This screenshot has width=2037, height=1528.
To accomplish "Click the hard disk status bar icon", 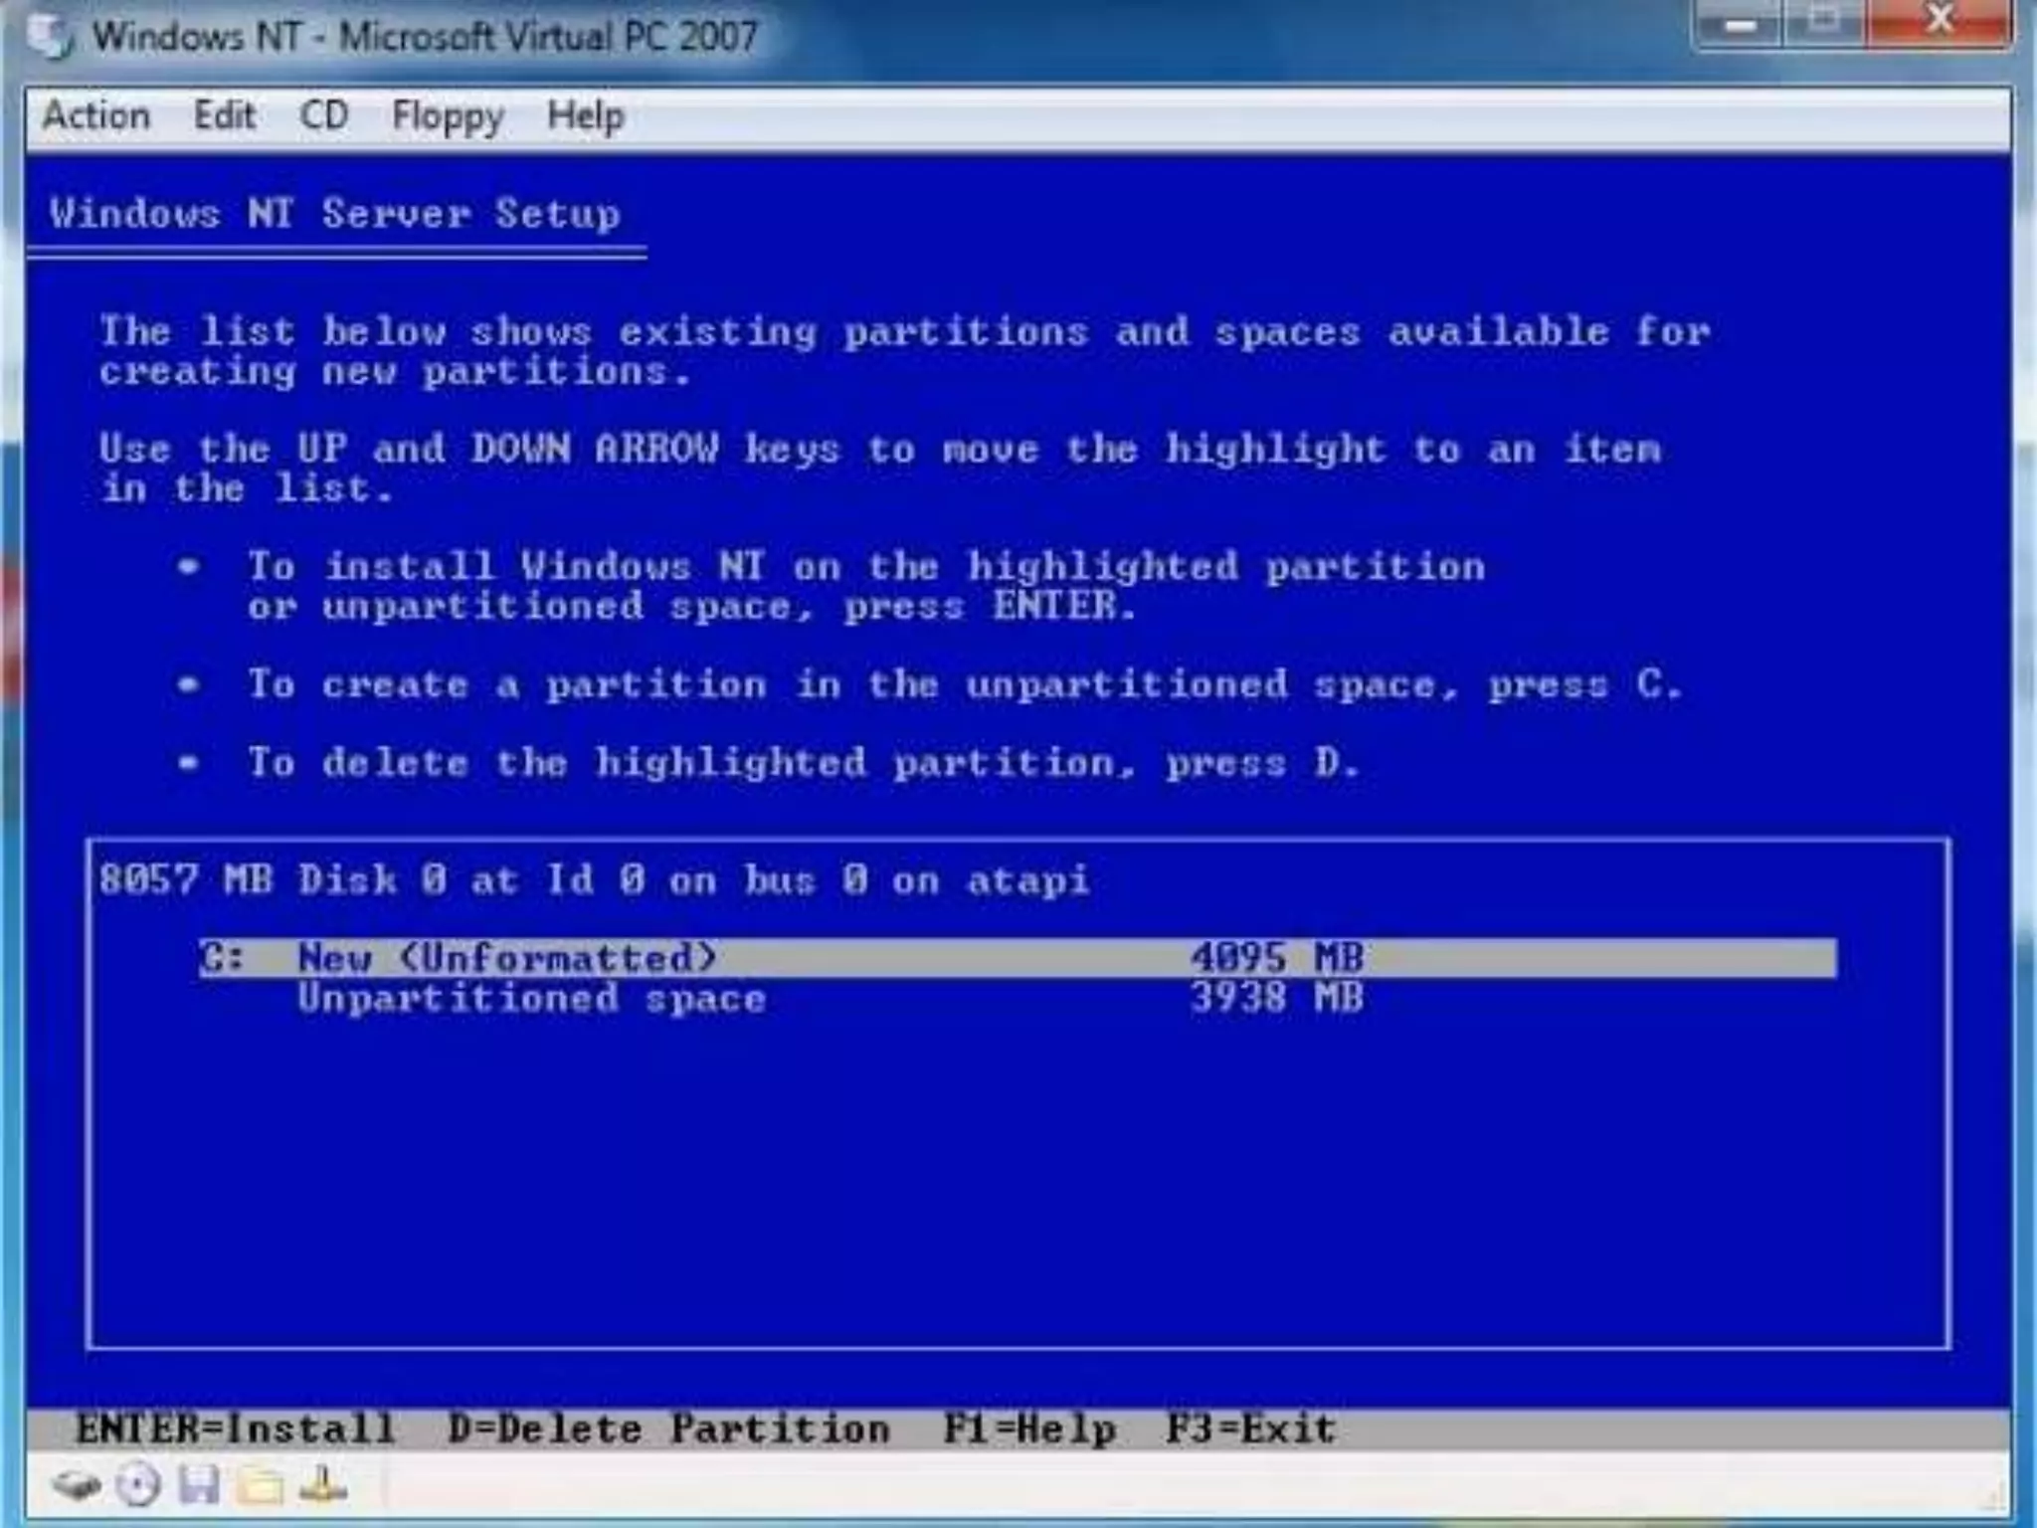I will coord(78,1486).
